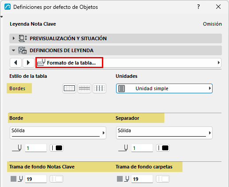Open the Borde black pen color swatch
This screenshot has width=229, height=187.
(57, 148)
